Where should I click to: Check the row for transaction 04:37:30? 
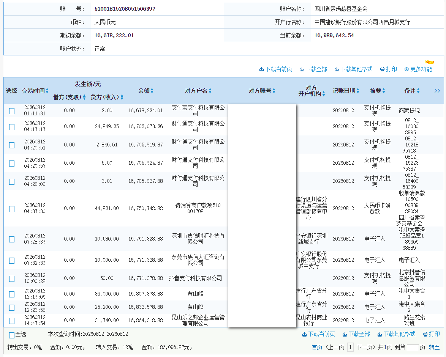click(12, 209)
